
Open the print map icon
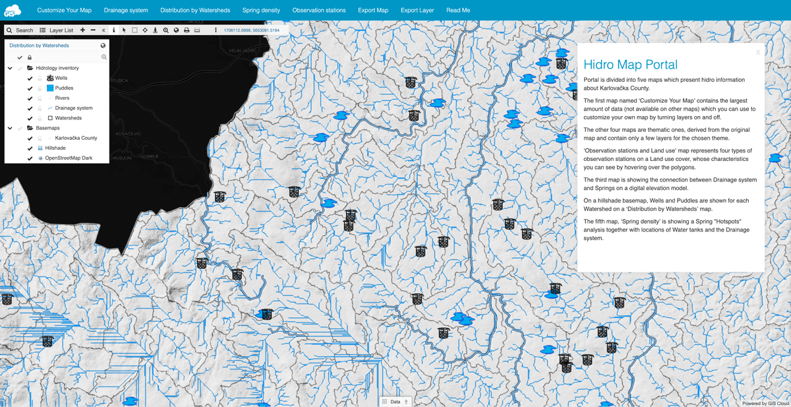(186, 30)
